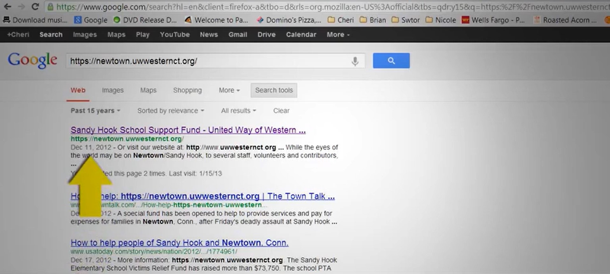610x274 pixels.
Task: Open Calendar from the black Google bar
Action: [x=301, y=35]
